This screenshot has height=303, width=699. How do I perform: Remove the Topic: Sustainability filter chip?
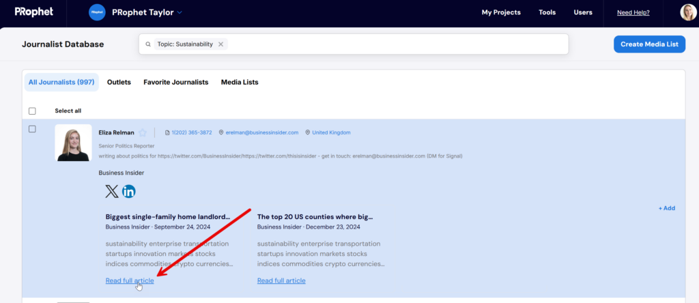pos(220,44)
